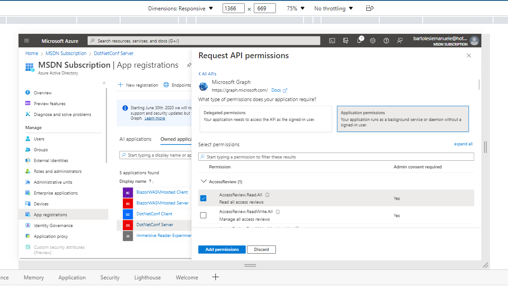Click the info icon beside AccessReview.Read.All

pyautogui.click(x=267, y=195)
